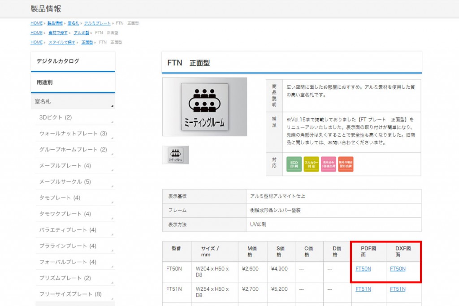The height and width of the screenshot is (306, 459).
Task: Follow the アルミプレート breadcrumb link
Action: click(97, 23)
